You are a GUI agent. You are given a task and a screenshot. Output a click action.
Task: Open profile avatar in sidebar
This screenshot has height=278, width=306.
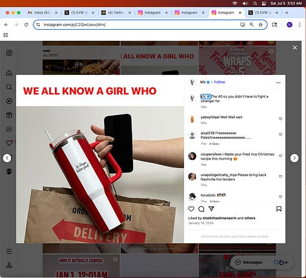(x=9, y=171)
